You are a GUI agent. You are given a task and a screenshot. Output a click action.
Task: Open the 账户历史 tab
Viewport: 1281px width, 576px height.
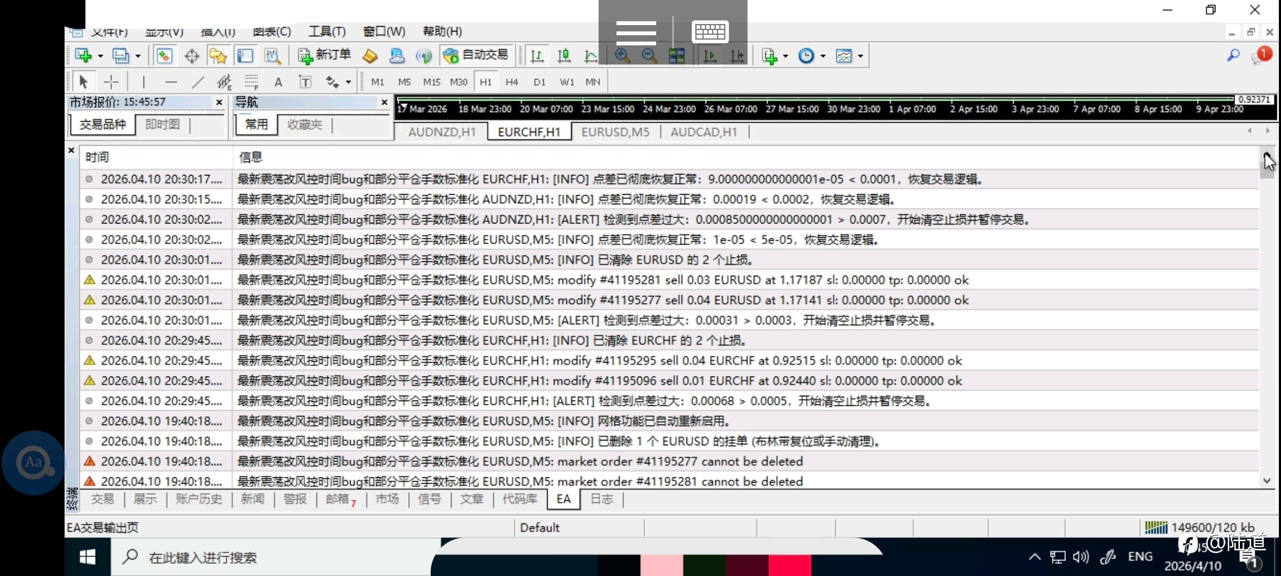(199, 499)
